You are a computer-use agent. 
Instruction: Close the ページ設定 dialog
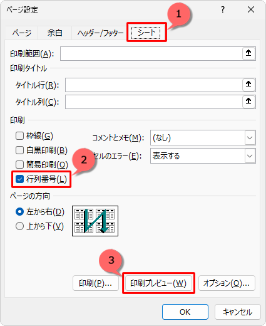point(251,9)
